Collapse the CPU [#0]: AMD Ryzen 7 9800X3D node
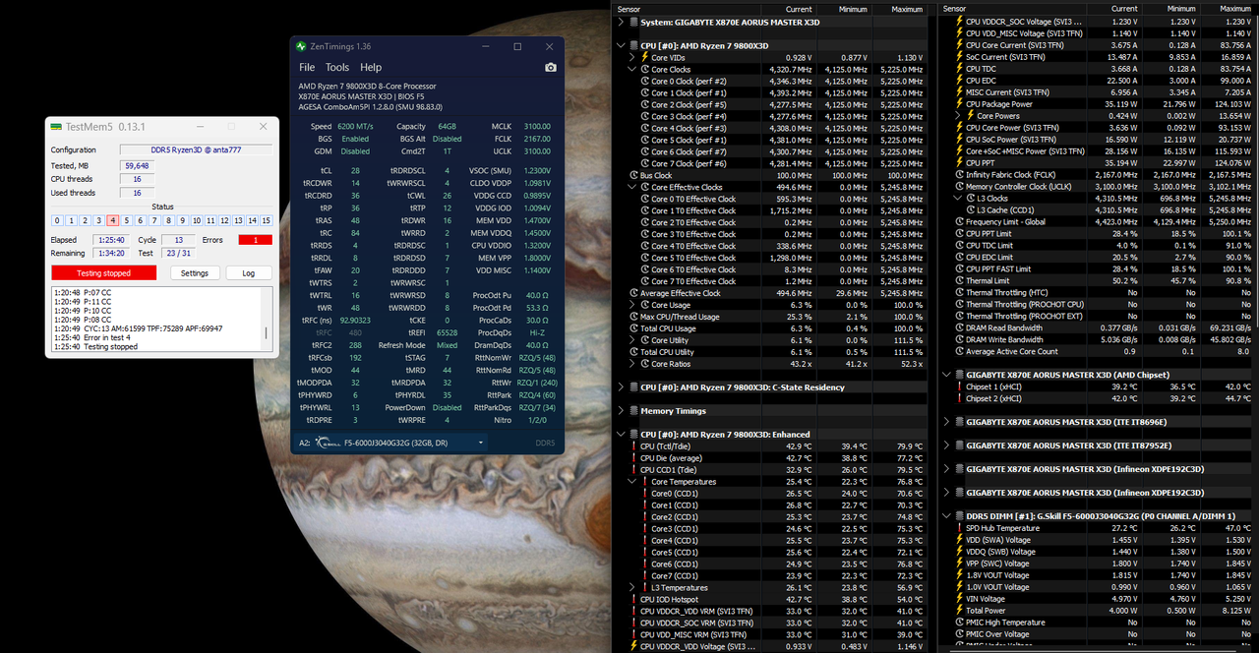1259x653 pixels. tap(620, 45)
